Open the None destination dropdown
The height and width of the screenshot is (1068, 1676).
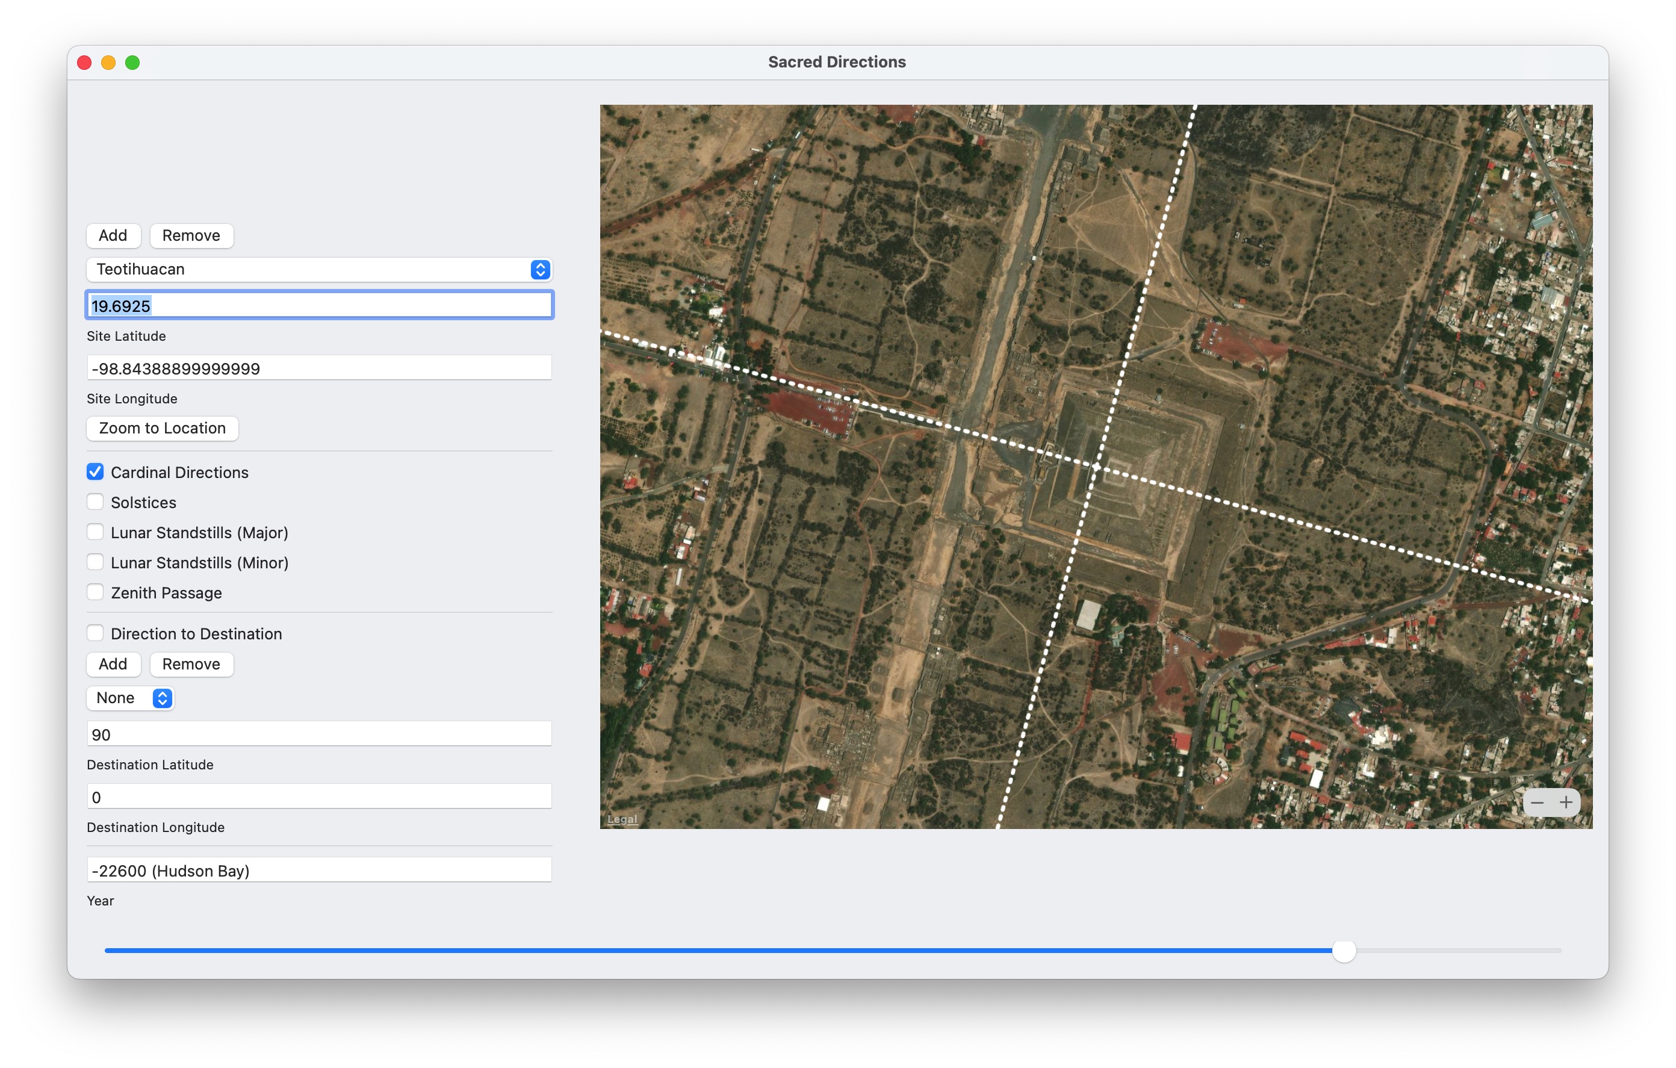pyautogui.click(x=130, y=698)
